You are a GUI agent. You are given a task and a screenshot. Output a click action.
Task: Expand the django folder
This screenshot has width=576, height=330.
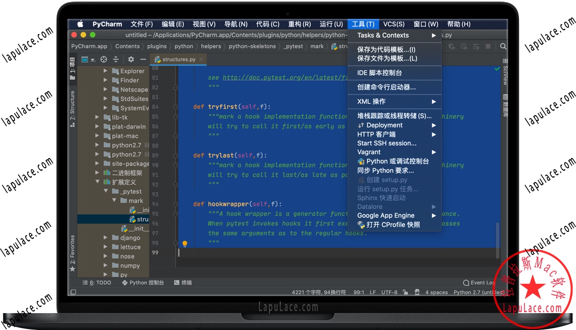106,238
